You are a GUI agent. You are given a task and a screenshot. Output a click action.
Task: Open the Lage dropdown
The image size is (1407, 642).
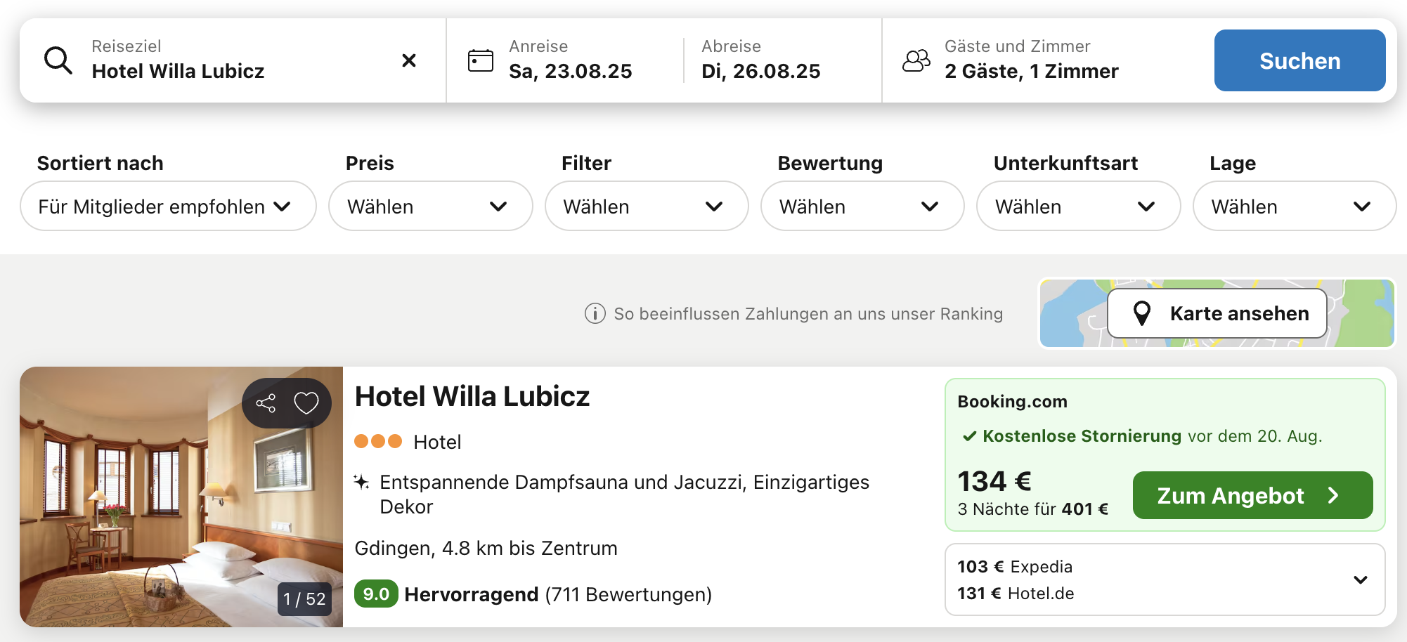(x=1294, y=207)
